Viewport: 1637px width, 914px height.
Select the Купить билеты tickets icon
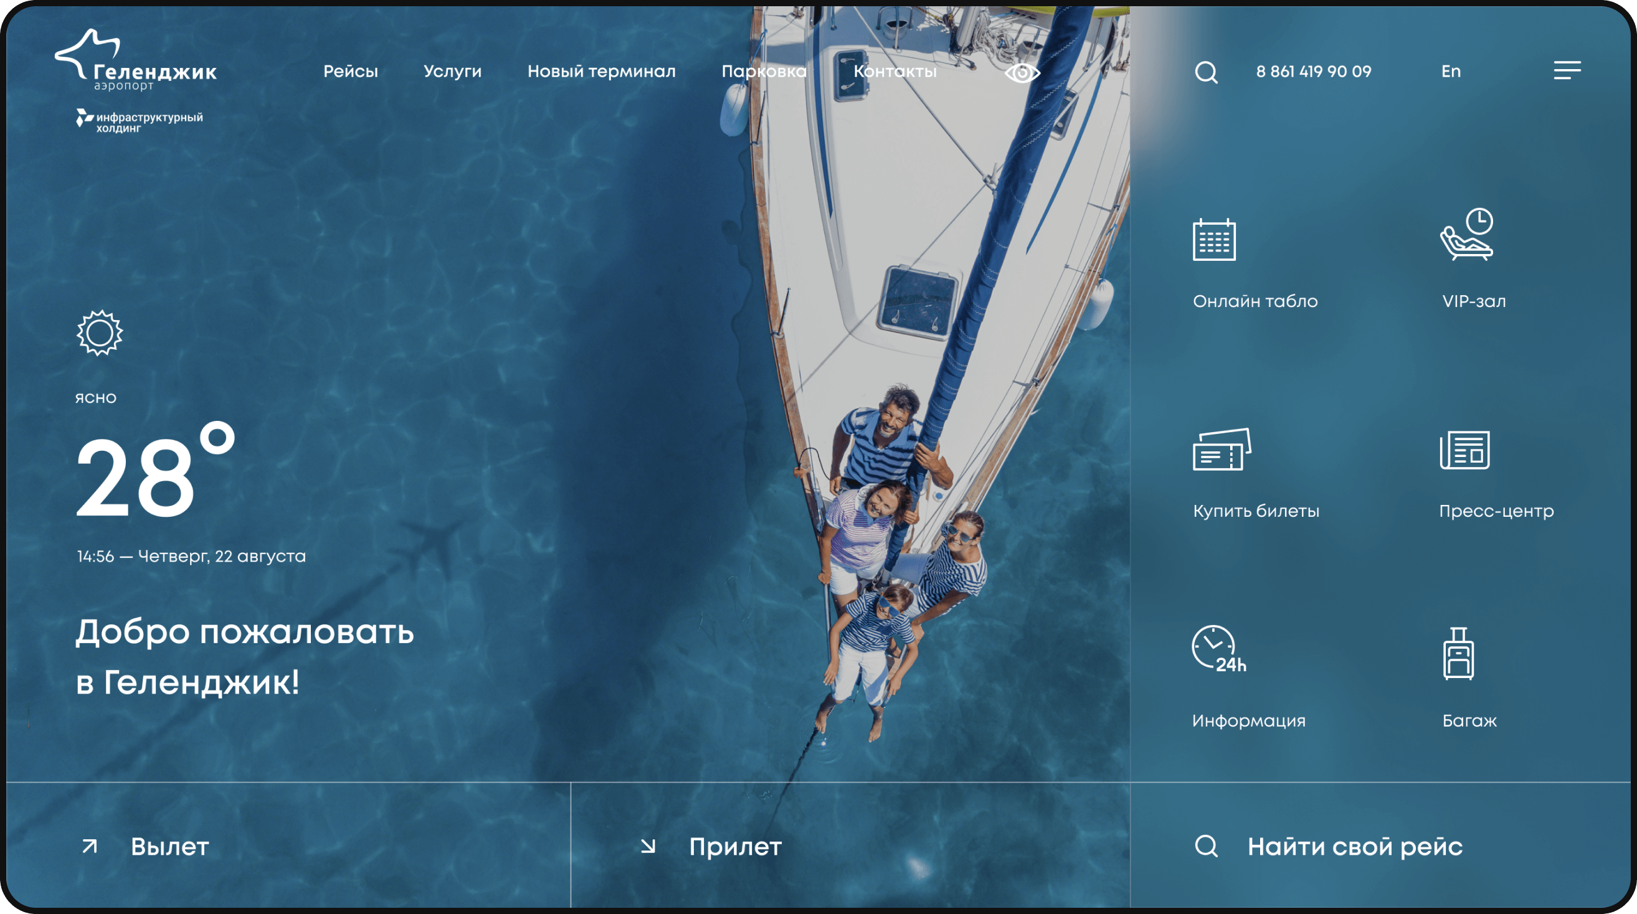(1222, 450)
